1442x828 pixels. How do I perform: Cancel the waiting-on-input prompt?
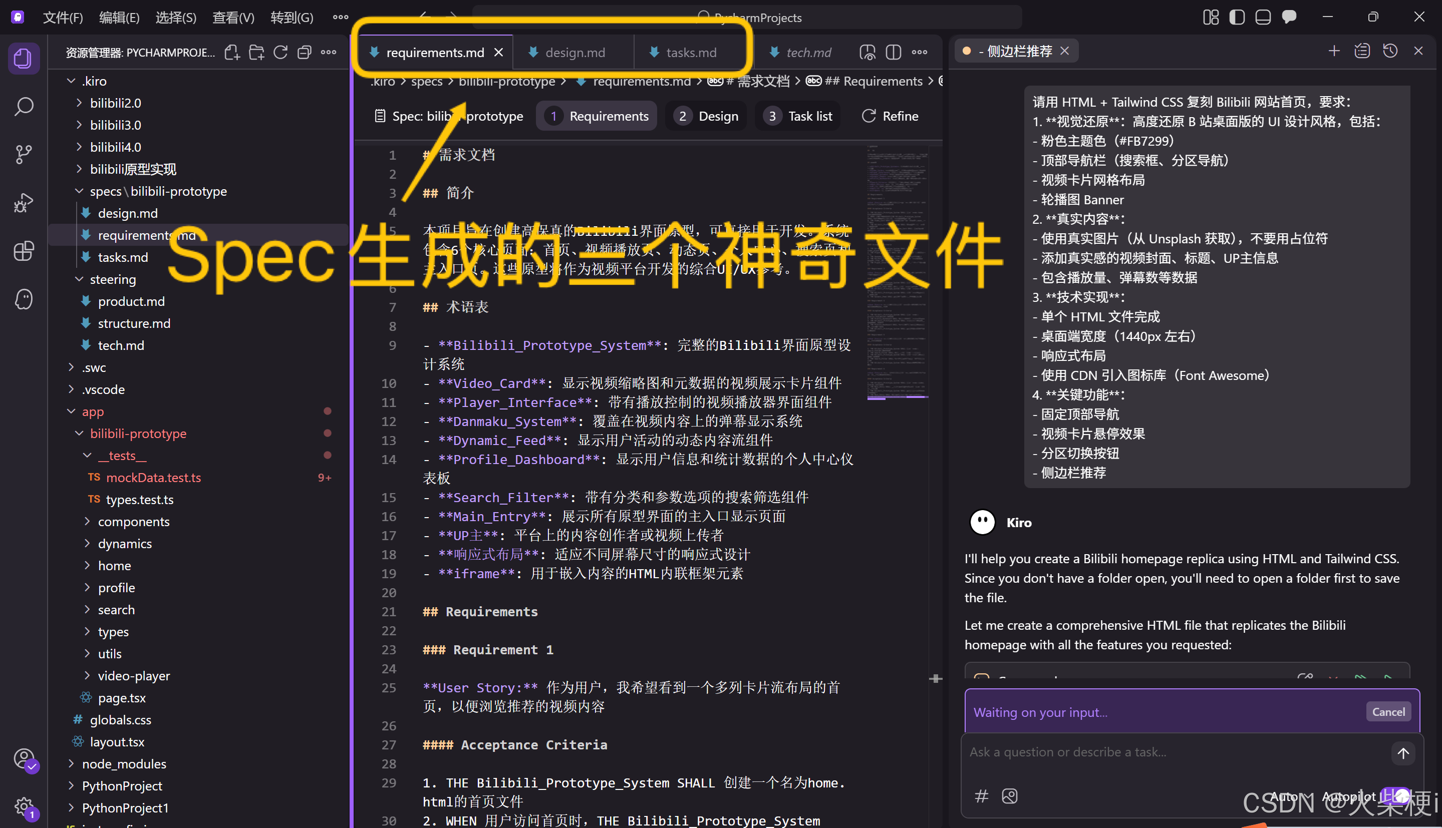click(1388, 712)
